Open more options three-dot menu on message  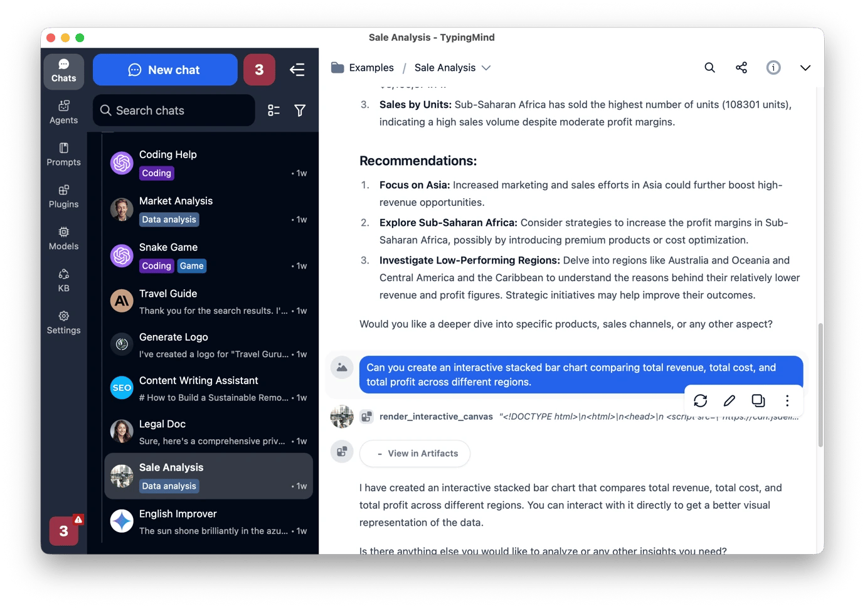[x=787, y=400]
